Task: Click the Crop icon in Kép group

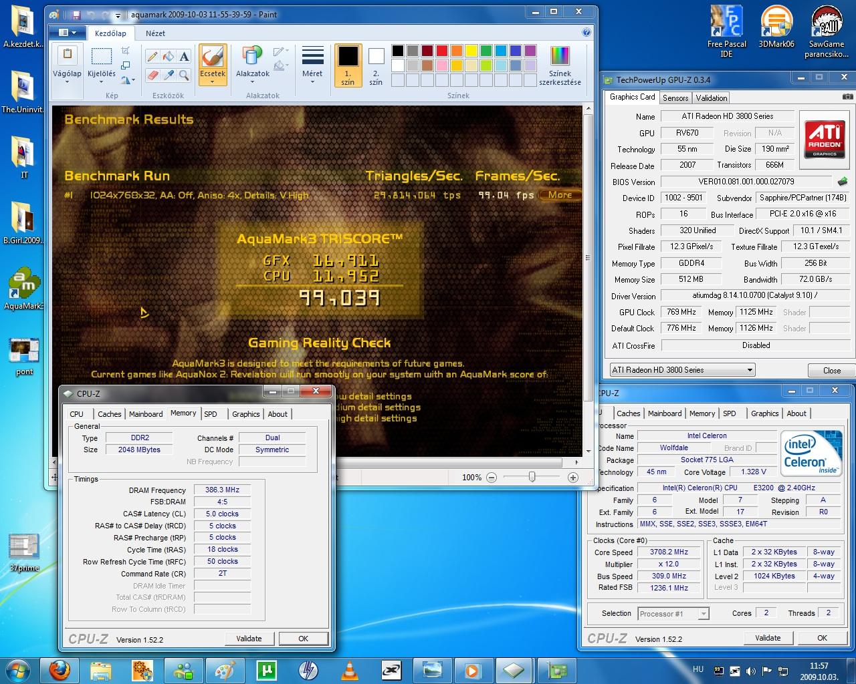Action: 126,51
